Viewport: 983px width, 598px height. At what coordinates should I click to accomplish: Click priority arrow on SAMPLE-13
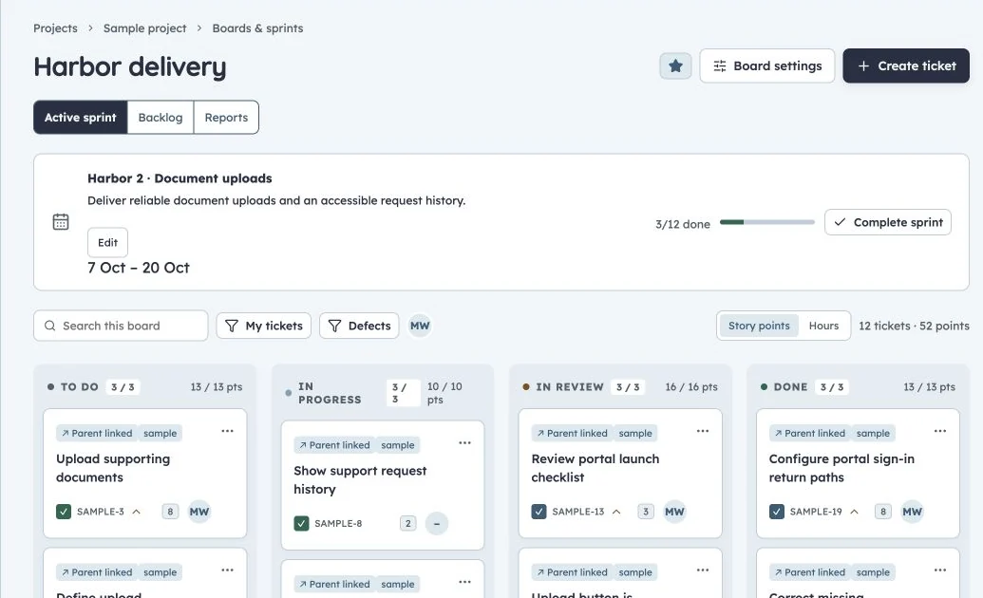click(x=616, y=512)
